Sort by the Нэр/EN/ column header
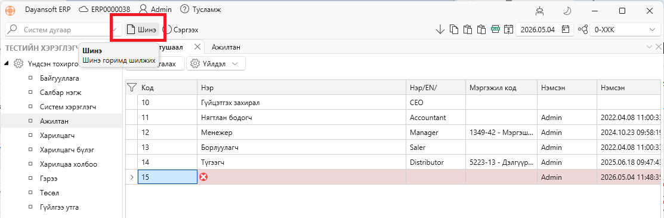 tap(436, 87)
